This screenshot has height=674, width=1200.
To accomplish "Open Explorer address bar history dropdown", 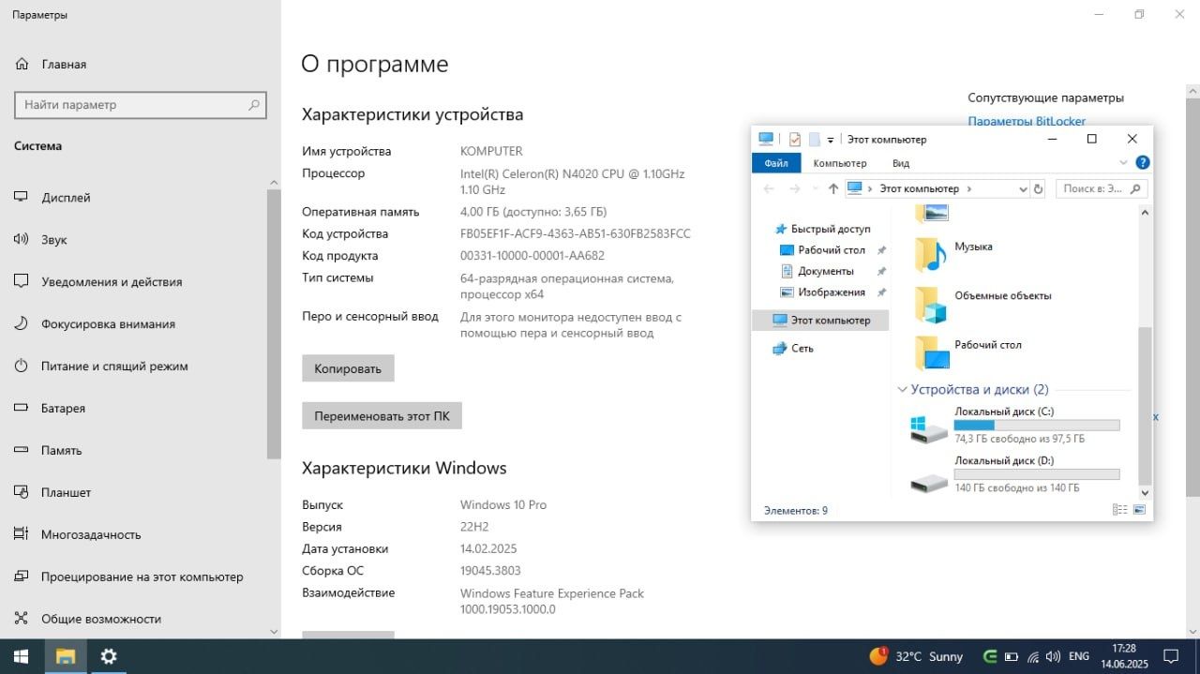I will pos(1023,188).
